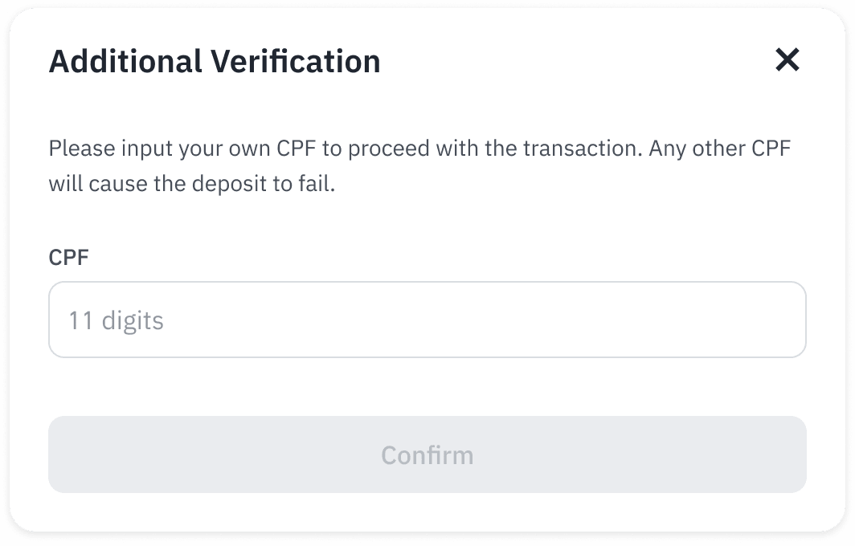Exit the verification popup via the cross
The image size is (855, 546).
point(787,59)
